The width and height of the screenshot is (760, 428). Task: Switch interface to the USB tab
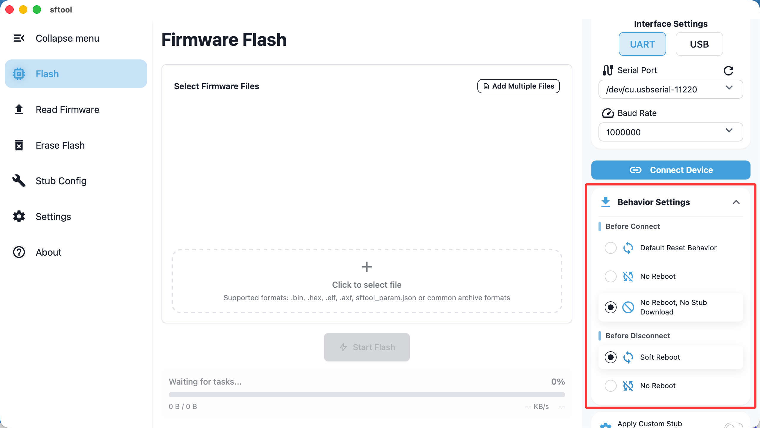click(x=699, y=44)
